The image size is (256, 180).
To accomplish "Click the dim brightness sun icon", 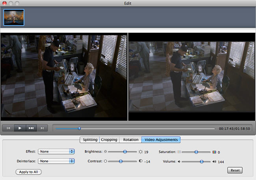I will 106,152.
